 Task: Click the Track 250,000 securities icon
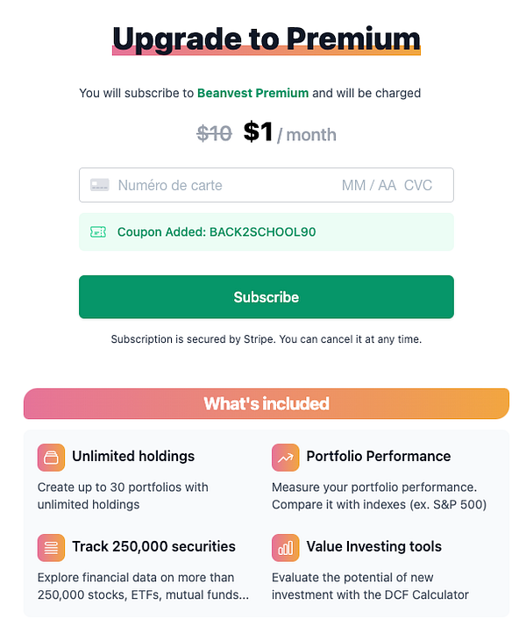[x=52, y=547]
